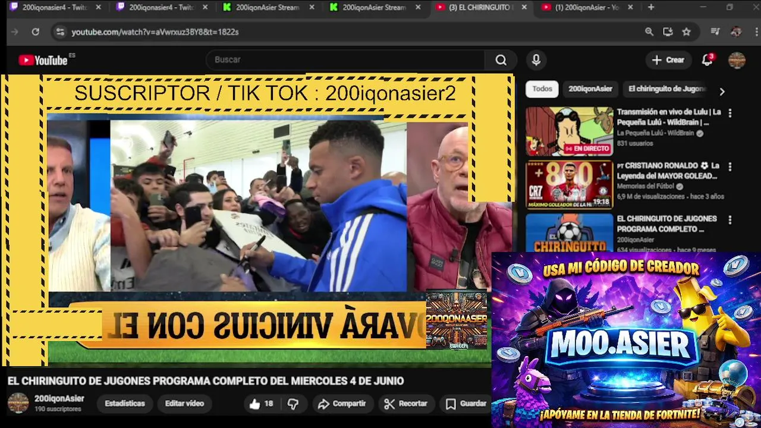Bookmark this page with the star
Image resolution: width=761 pixels, height=428 pixels.
coord(687,32)
